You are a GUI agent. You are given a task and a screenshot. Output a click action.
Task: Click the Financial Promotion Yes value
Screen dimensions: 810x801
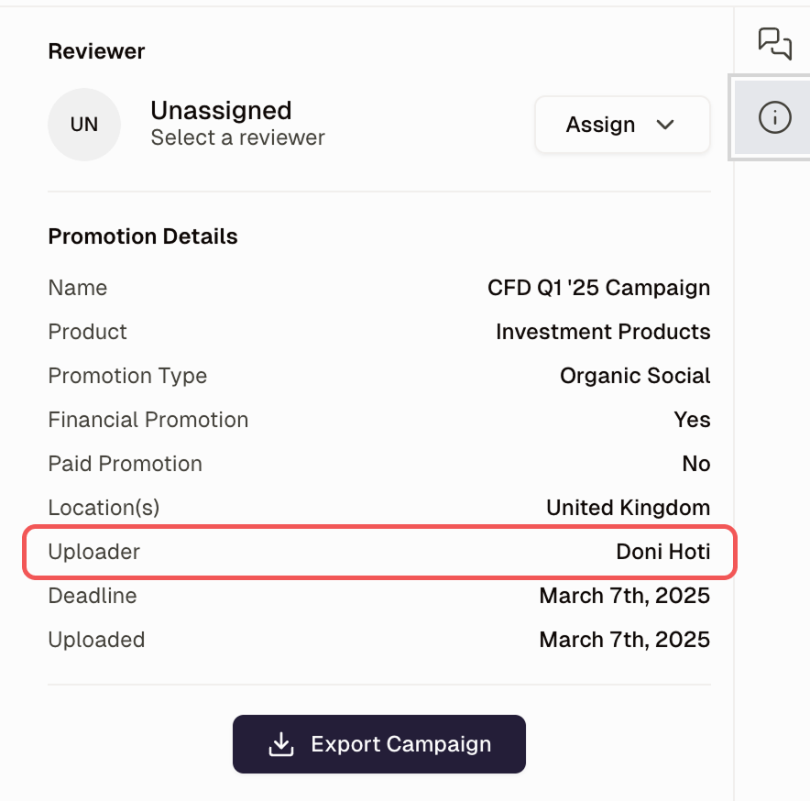tap(692, 420)
